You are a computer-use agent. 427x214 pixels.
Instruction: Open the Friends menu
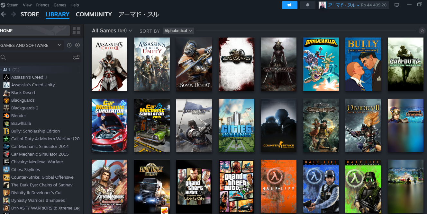(x=43, y=5)
